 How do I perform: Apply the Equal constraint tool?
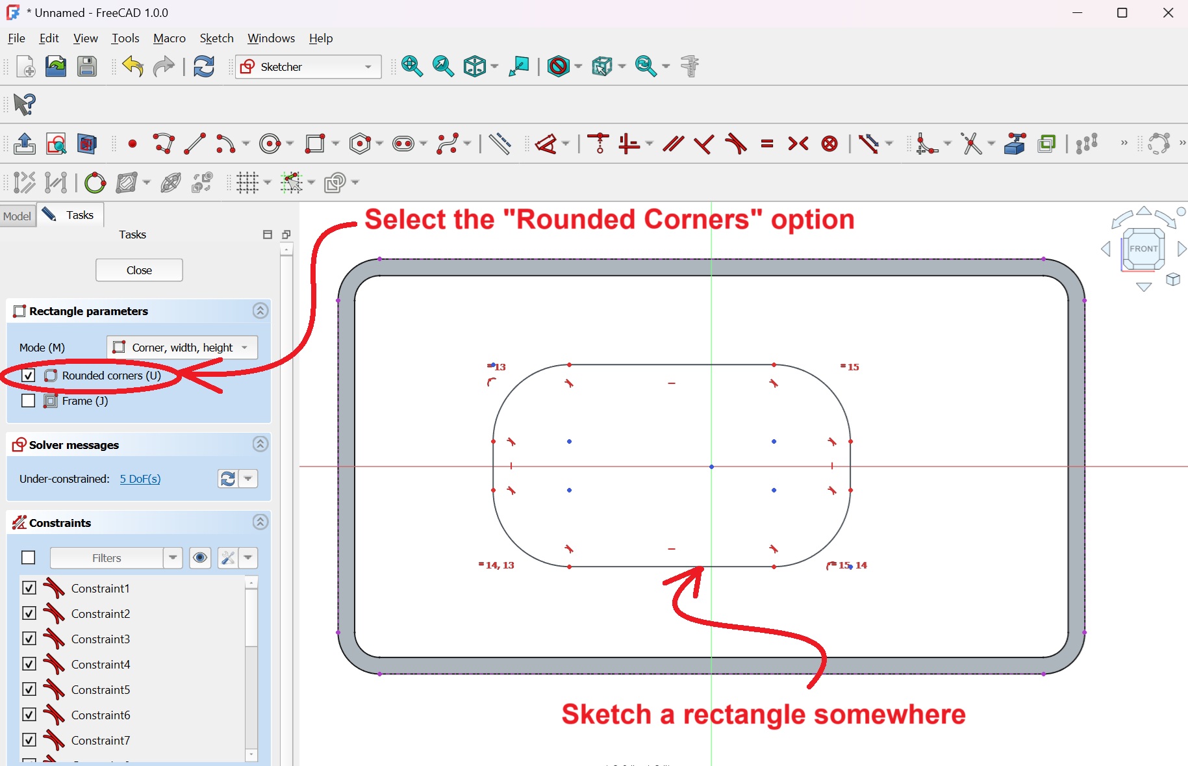(767, 144)
